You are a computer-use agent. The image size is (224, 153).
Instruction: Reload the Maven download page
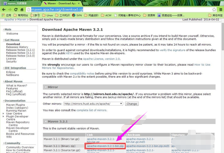click(16, 9)
